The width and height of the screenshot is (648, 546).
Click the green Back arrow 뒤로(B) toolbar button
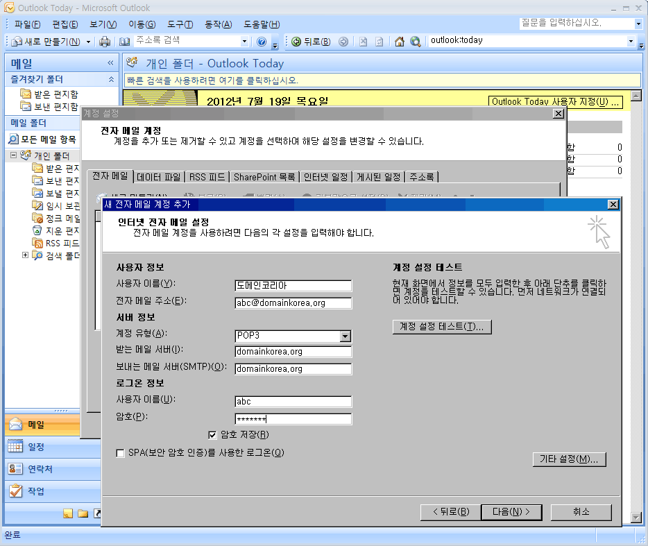[x=312, y=42]
